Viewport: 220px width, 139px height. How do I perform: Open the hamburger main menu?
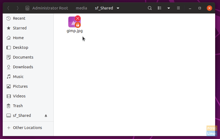click(178, 8)
